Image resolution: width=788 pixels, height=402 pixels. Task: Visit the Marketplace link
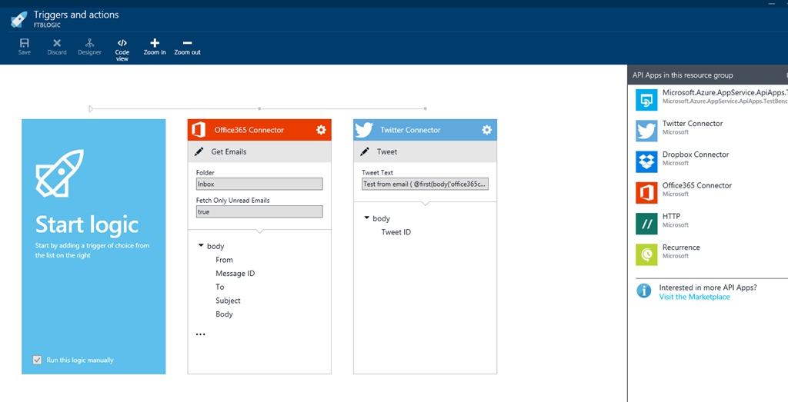tap(695, 297)
